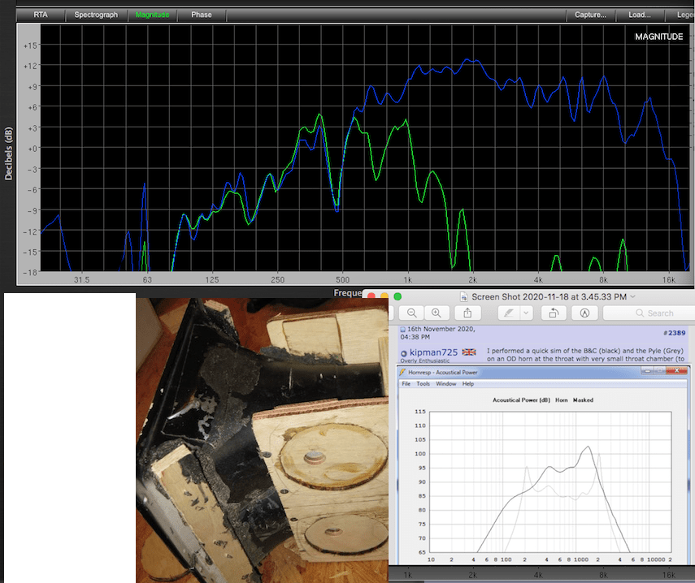Select the Highlight pen tool in Preview
Viewport: 695px width, 583px height.
coord(509,313)
